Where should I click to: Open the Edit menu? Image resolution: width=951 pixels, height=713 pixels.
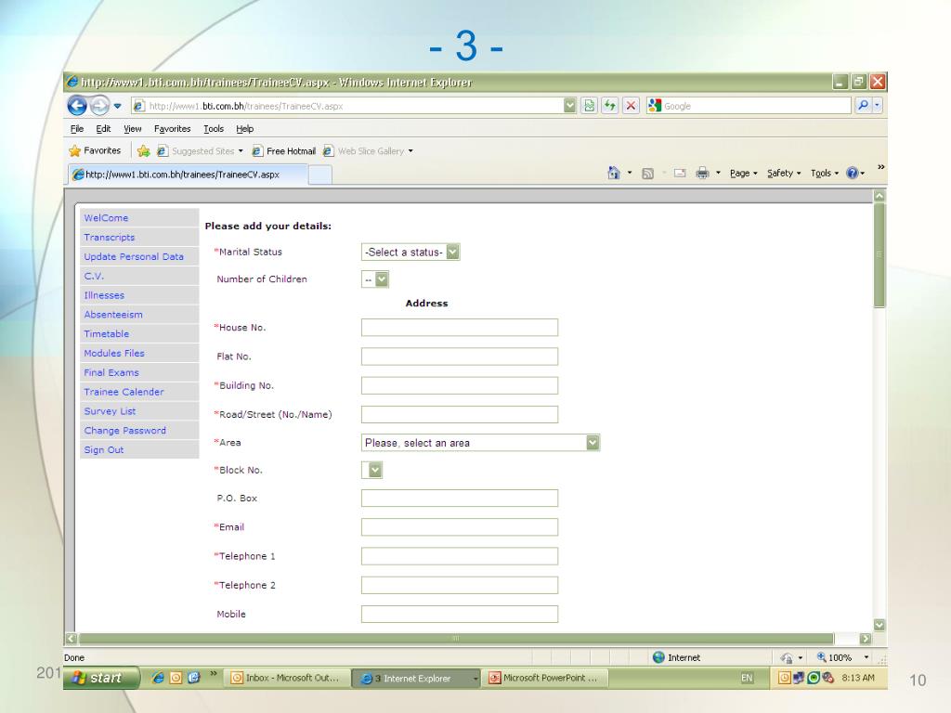(x=103, y=128)
